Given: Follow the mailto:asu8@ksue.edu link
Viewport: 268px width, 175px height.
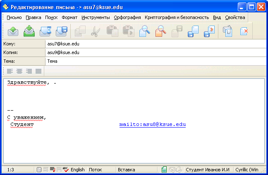Looking at the screenshot, I should 153,124.
